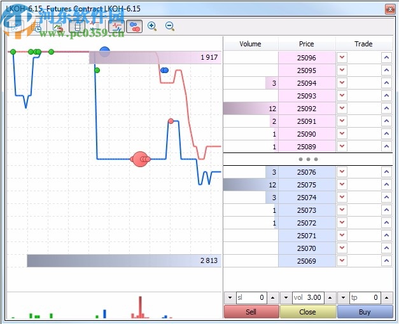Image resolution: width=399 pixels, height=324 pixels.
Task: Click the red down arrow at price 25073
Action: click(342, 210)
